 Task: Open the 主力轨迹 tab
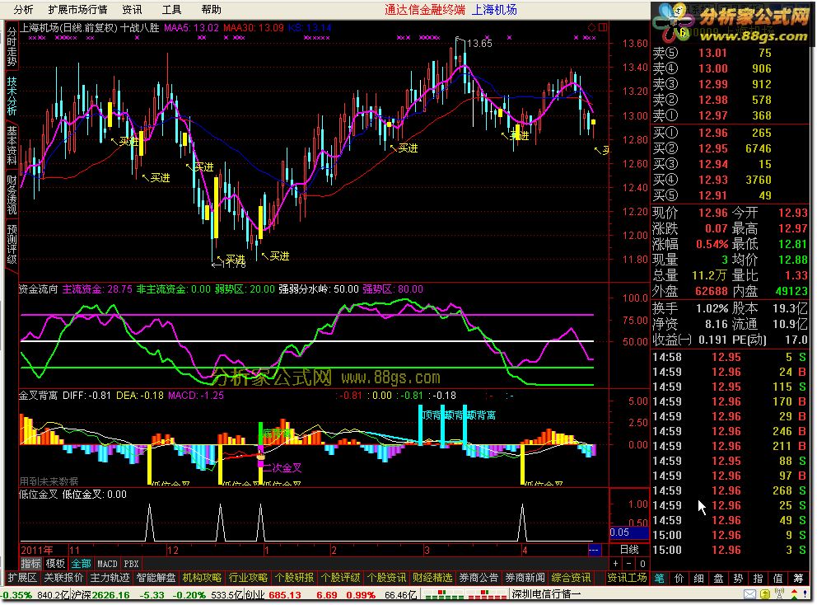(110, 578)
